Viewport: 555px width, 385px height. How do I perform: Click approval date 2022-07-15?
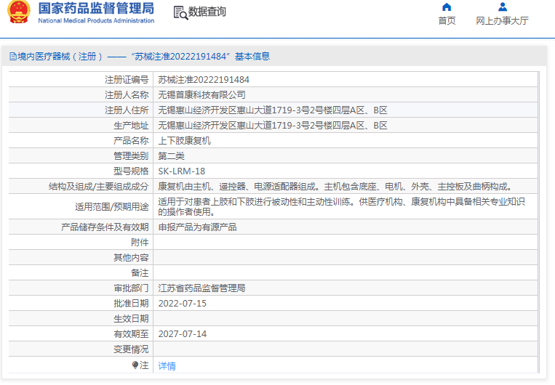click(x=183, y=304)
